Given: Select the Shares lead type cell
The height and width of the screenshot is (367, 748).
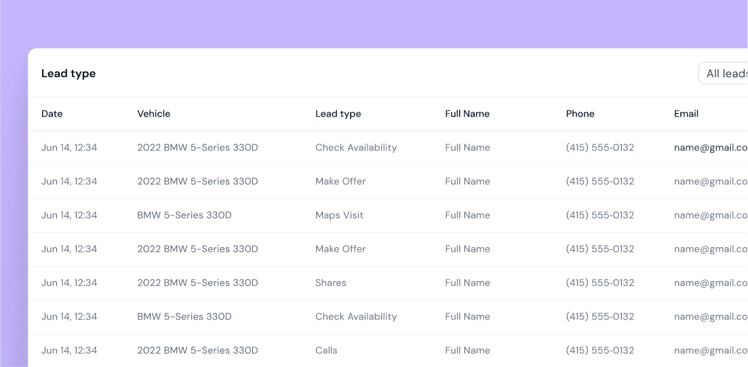Looking at the screenshot, I should click(x=331, y=283).
